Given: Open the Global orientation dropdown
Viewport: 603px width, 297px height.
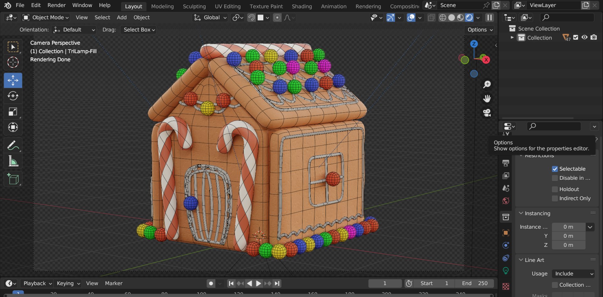Looking at the screenshot, I should 210,18.
